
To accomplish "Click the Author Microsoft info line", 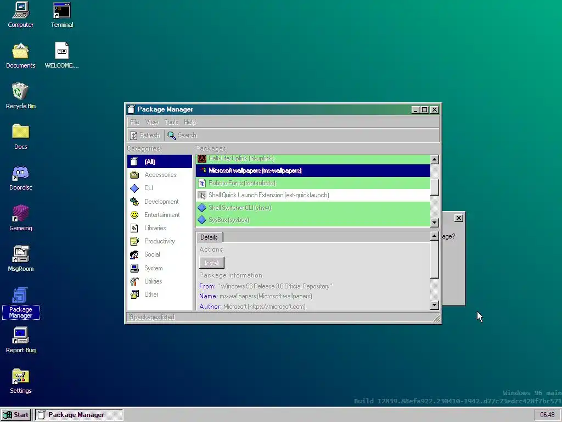I will (252, 307).
